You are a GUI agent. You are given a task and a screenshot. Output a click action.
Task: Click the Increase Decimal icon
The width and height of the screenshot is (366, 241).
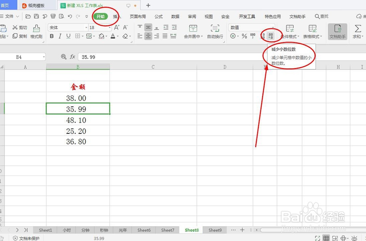click(262, 35)
